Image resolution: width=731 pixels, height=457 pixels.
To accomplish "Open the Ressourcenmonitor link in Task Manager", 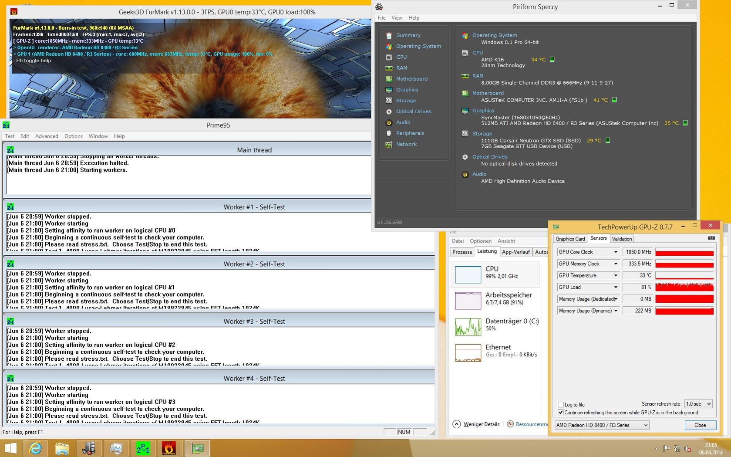I will (532, 424).
